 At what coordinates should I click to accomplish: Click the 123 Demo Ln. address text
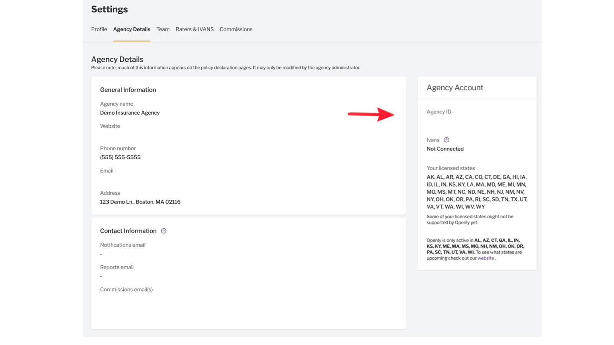(x=140, y=202)
